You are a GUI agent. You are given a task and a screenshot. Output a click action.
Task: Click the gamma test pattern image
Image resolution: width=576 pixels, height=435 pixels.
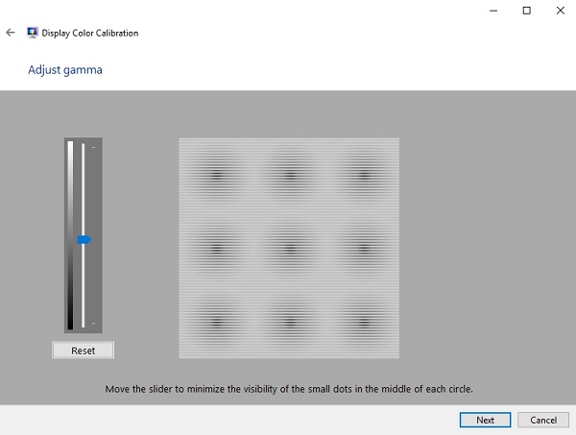289,248
